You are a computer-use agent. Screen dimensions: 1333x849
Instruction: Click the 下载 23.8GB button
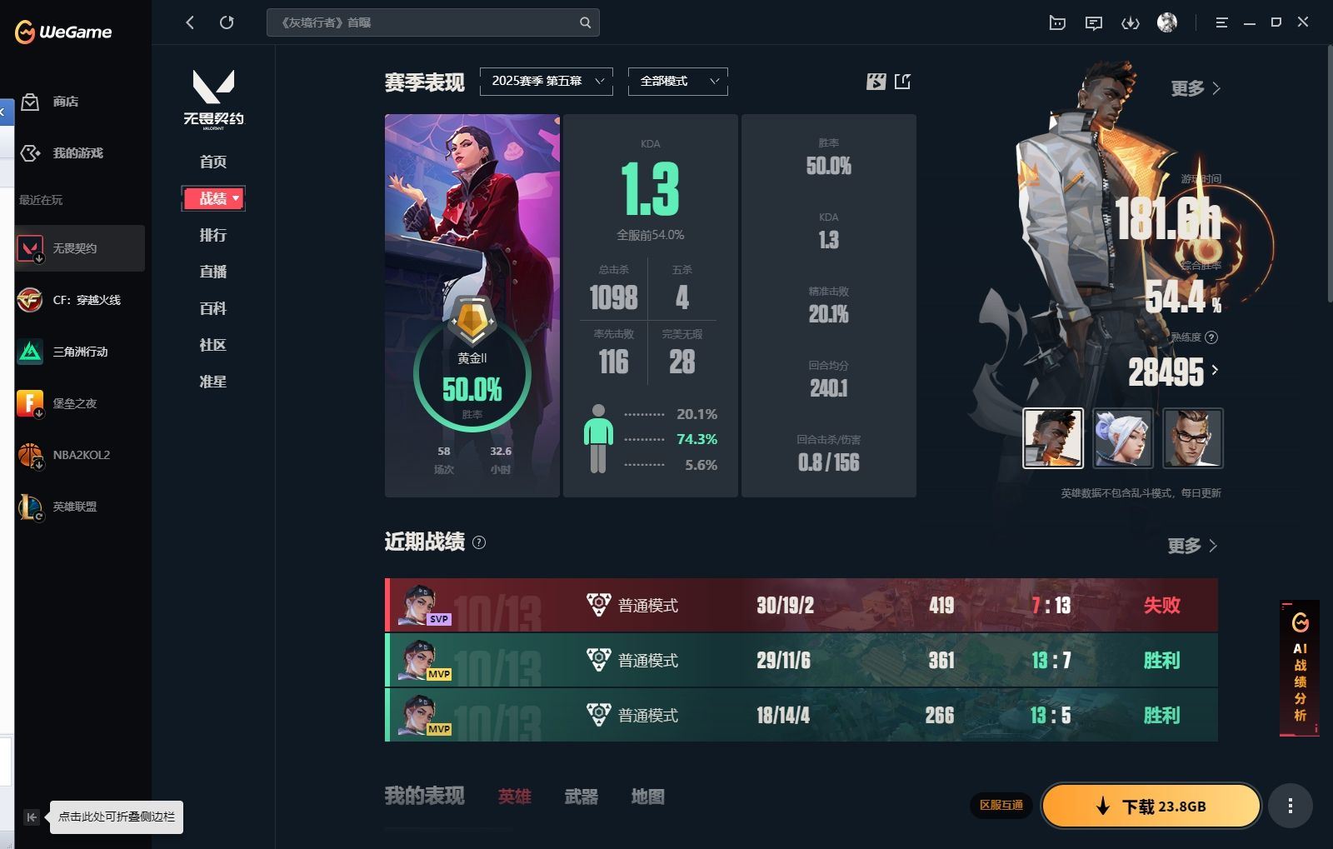1151,806
